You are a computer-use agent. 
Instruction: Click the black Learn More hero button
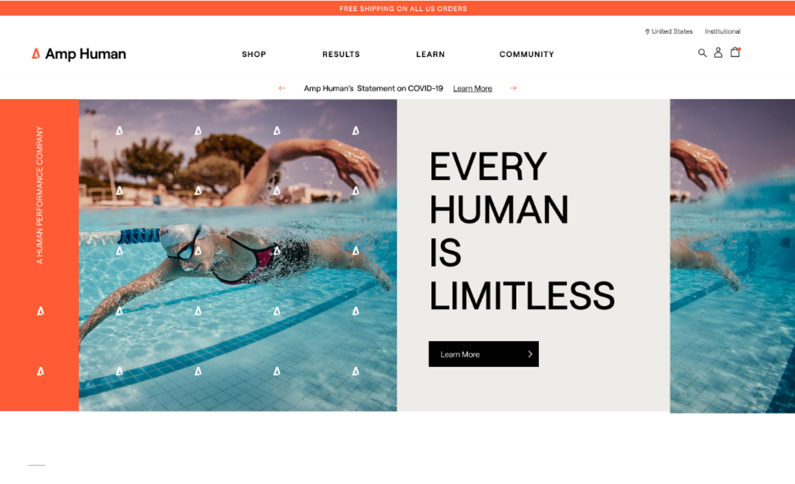point(484,354)
